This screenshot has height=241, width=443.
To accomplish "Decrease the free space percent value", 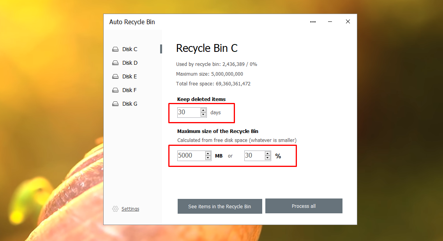I will tap(268, 158).
